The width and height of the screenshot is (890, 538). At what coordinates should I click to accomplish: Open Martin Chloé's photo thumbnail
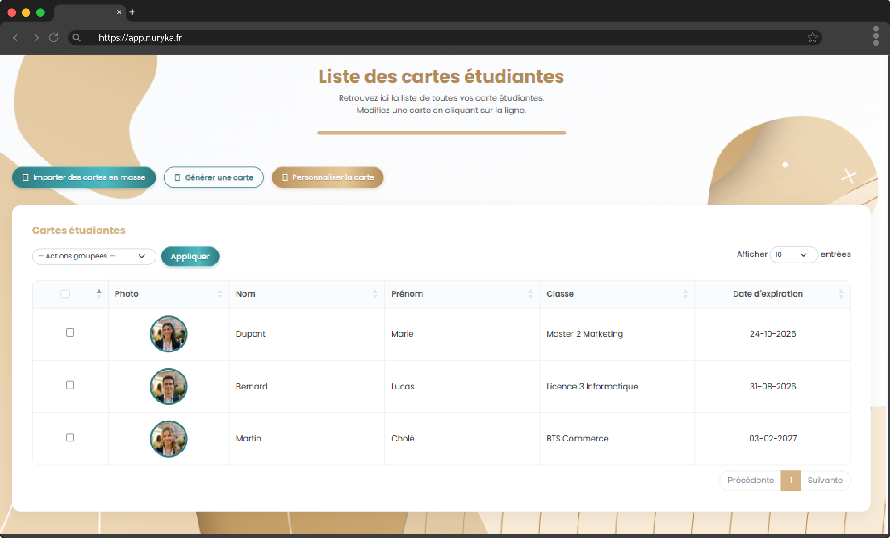tap(168, 439)
